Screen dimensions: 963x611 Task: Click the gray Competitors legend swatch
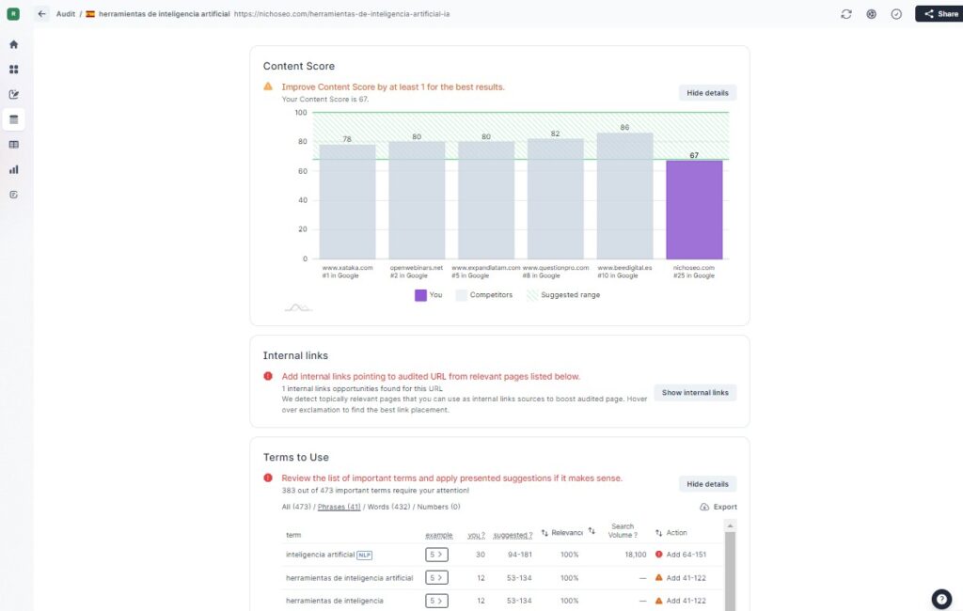click(x=461, y=295)
